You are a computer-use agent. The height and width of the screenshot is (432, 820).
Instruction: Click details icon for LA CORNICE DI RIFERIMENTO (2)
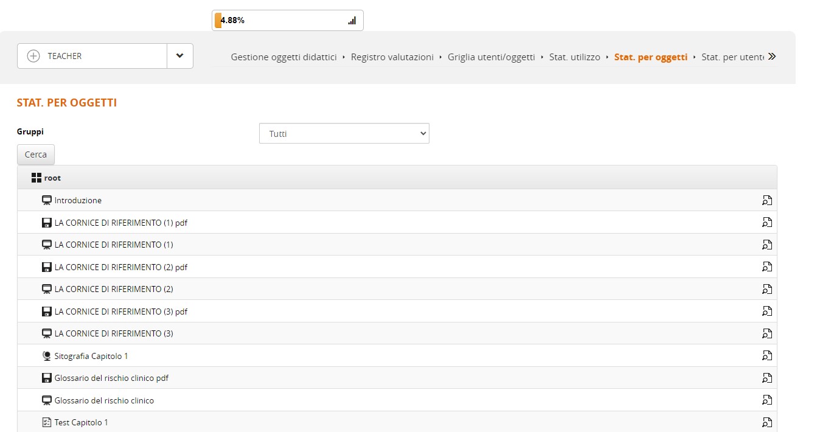pyautogui.click(x=767, y=289)
